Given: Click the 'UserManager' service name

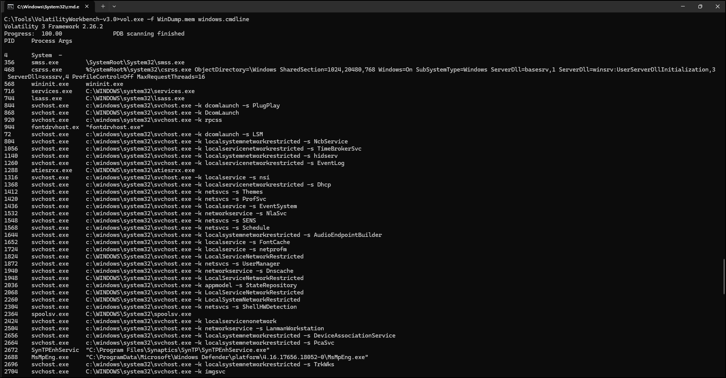Looking at the screenshot, I should (x=261, y=264).
